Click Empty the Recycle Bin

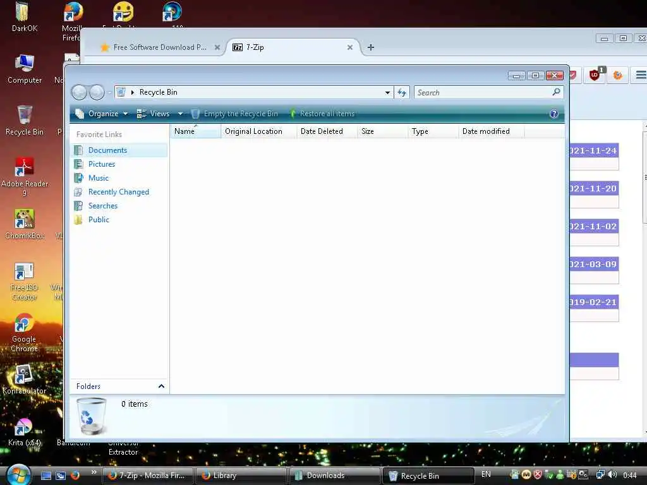tap(234, 114)
